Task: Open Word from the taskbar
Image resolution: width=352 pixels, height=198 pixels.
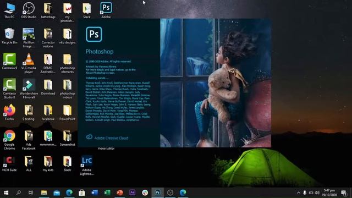Action: point(95,193)
